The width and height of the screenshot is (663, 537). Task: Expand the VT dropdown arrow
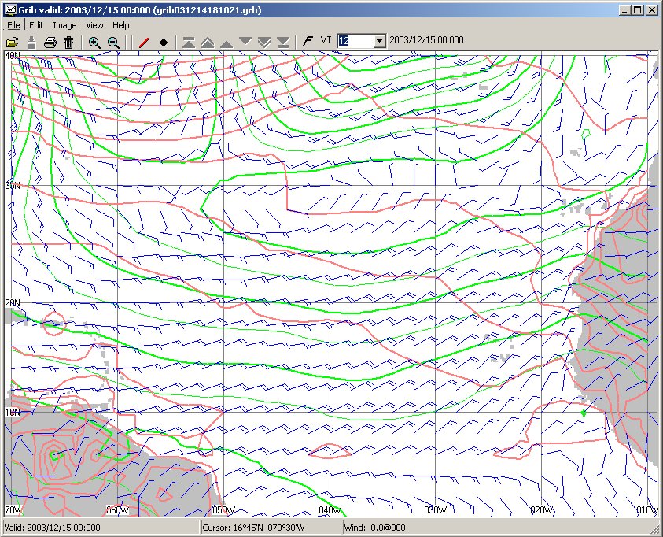tap(380, 41)
